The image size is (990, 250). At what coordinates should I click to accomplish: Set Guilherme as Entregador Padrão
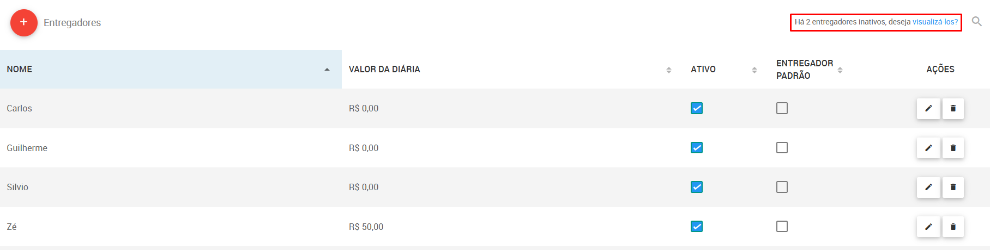(x=782, y=148)
